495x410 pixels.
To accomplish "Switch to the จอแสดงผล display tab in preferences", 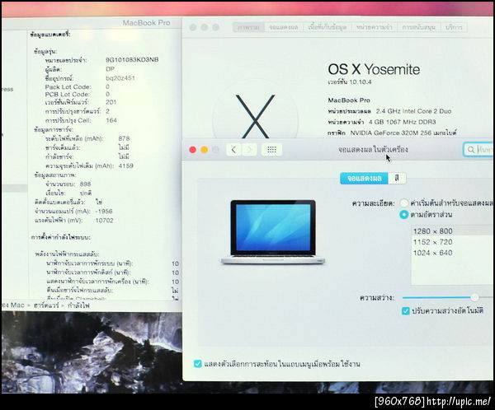I will click(x=364, y=179).
